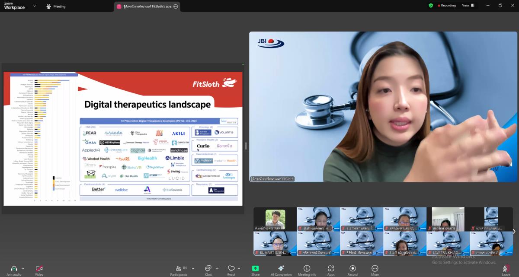Click the shared Digital therapeutics landscape slide

[x=123, y=139]
